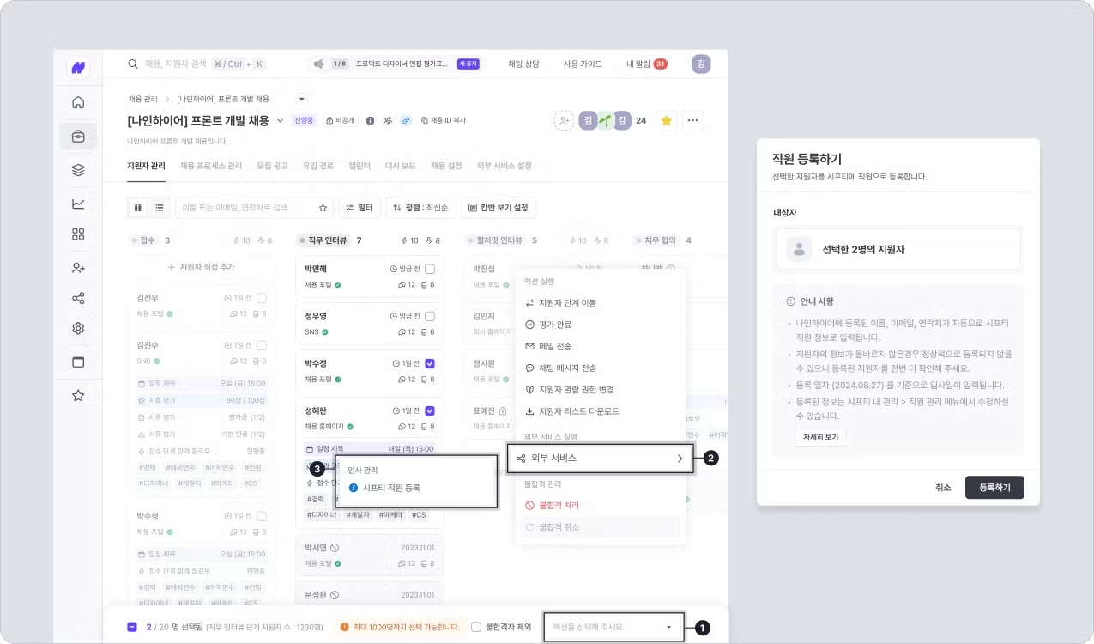
Task: Open the 액션을 선택해 주세요 dropdown
Action: (x=613, y=627)
